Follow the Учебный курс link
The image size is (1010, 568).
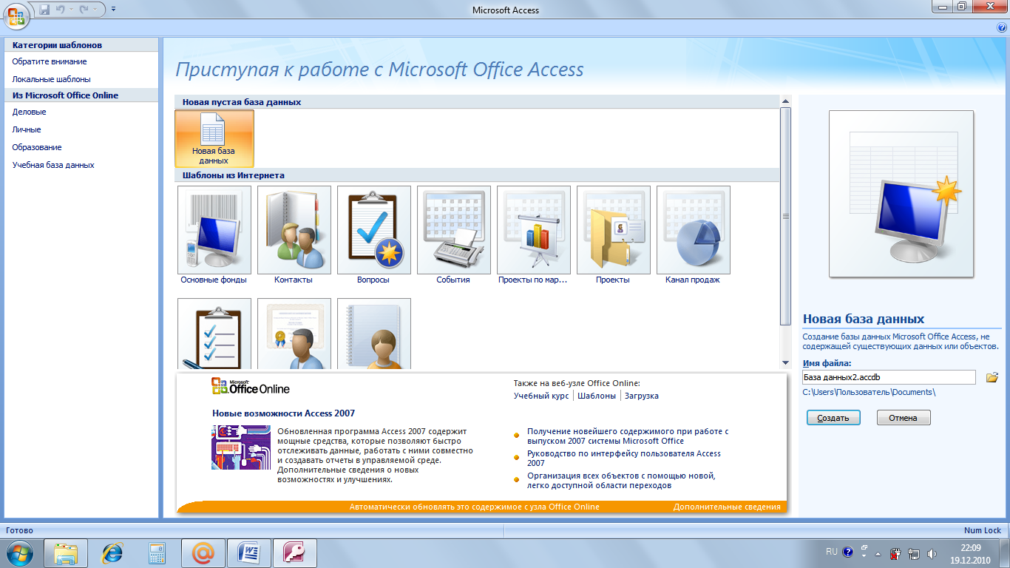tap(541, 396)
